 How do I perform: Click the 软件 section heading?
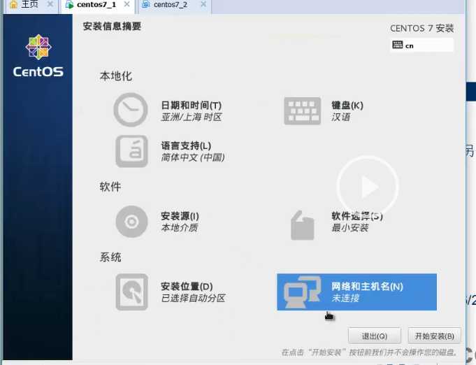point(110,187)
